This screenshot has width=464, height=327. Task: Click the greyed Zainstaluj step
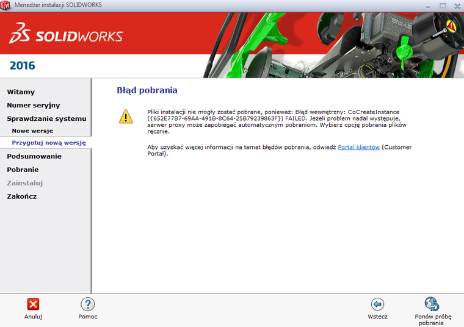pos(25,183)
